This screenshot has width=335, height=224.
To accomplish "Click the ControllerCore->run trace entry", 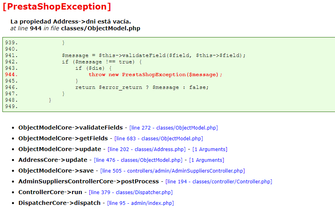I will [x=50, y=192].
